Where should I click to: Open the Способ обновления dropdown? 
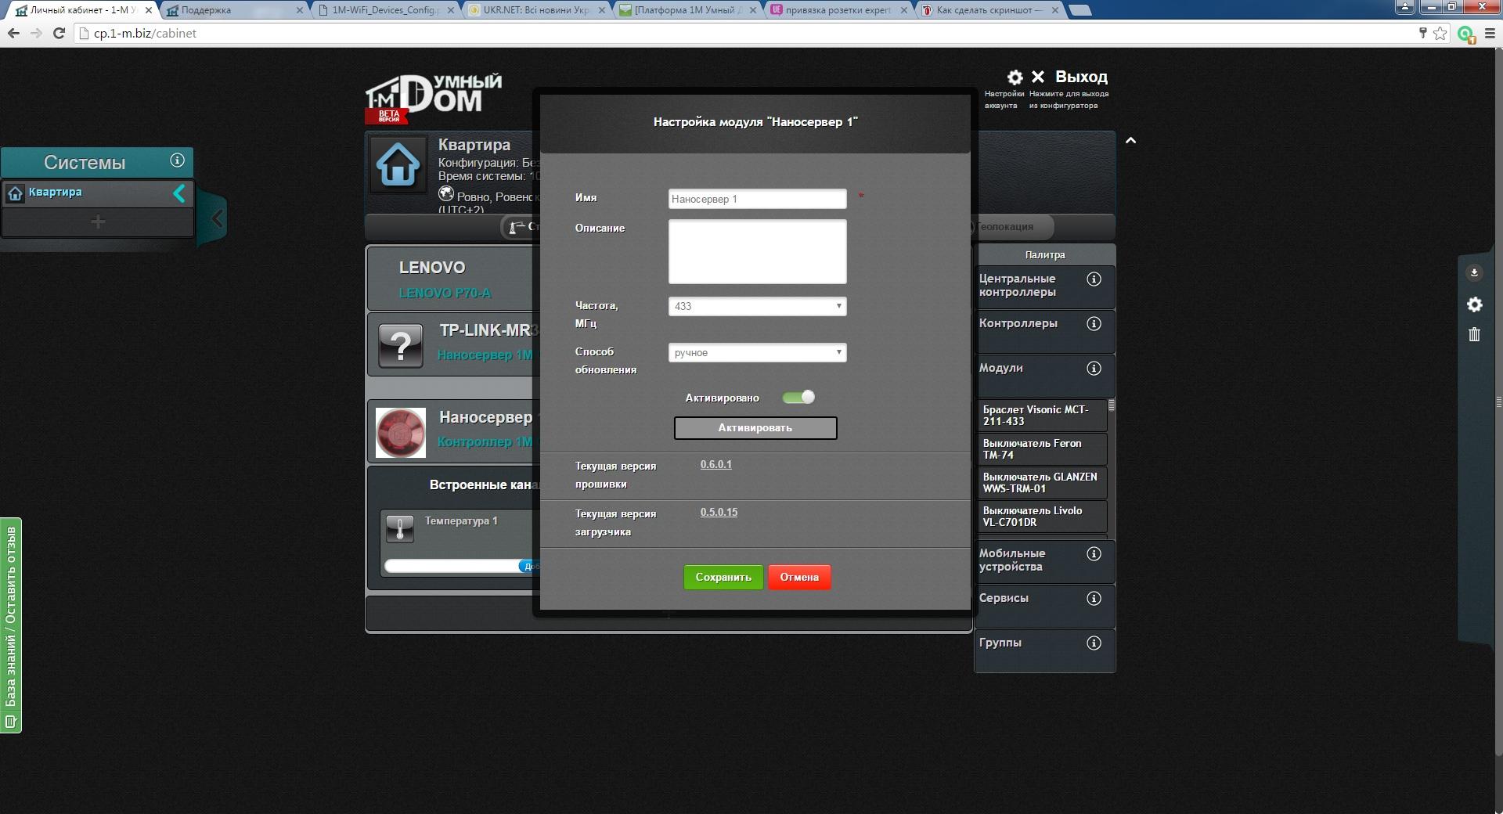click(x=757, y=353)
